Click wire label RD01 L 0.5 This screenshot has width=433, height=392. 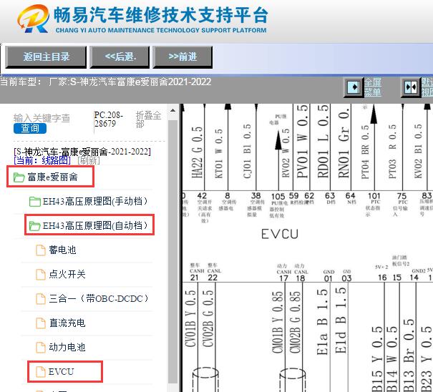[323, 142]
